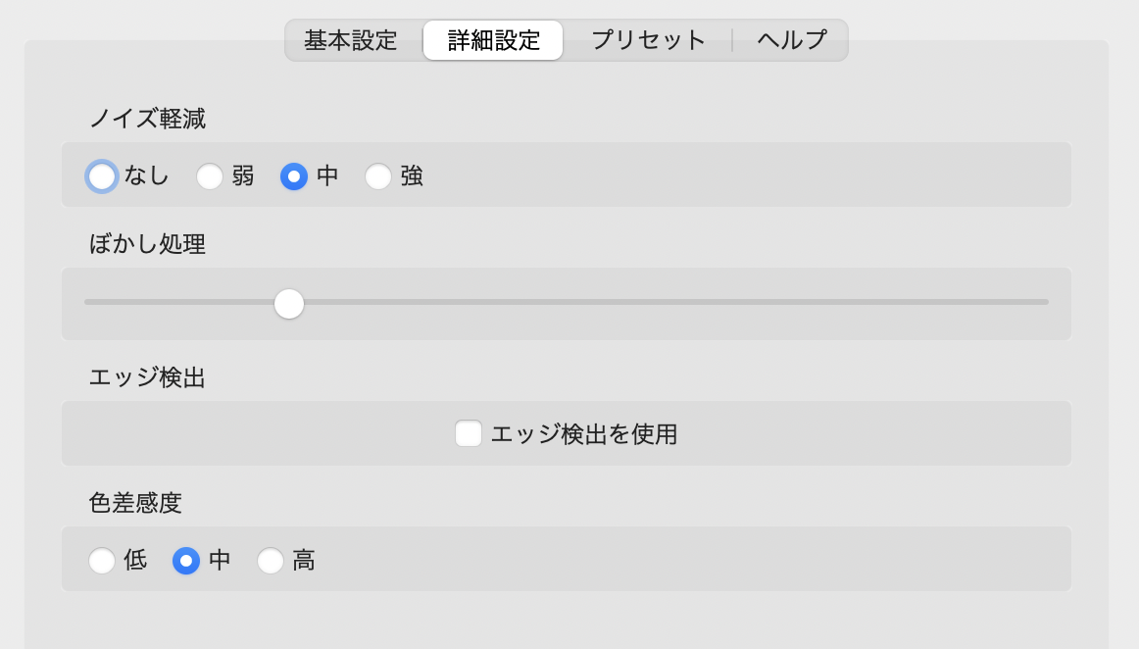The width and height of the screenshot is (1139, 649).
Task: Check the edge detection option
Action: (x=468, y=432)
